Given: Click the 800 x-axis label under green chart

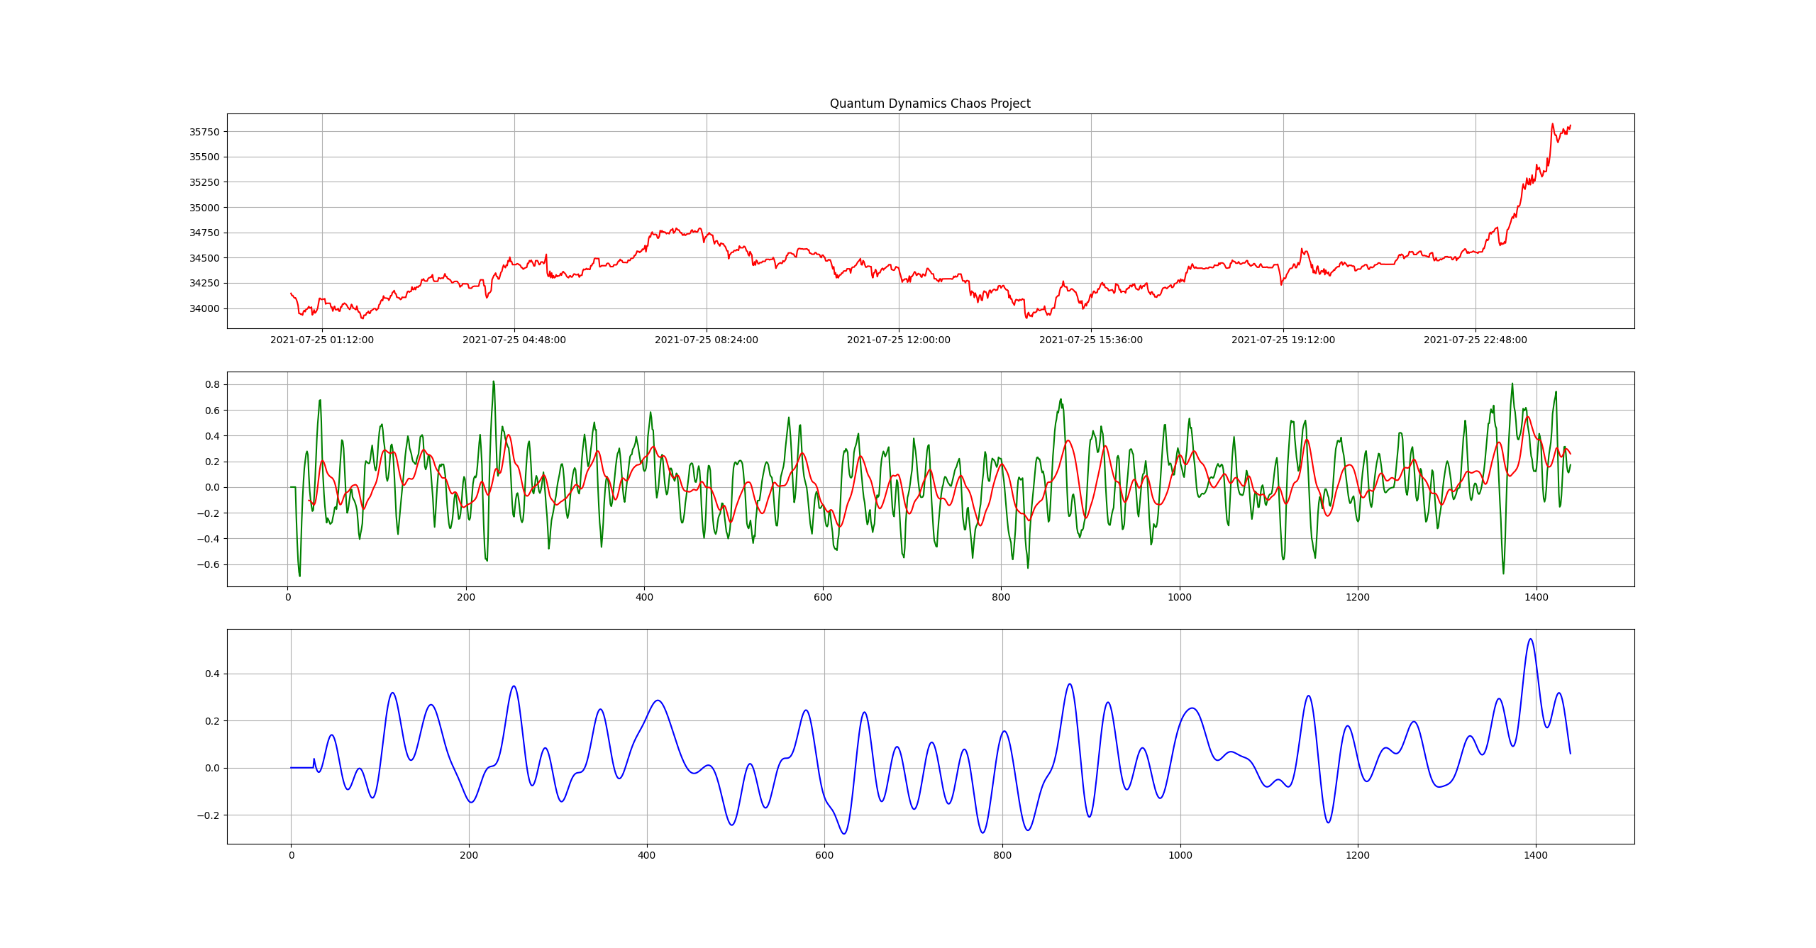Looking at the screenshot, I should click(x=1001, y=597).
